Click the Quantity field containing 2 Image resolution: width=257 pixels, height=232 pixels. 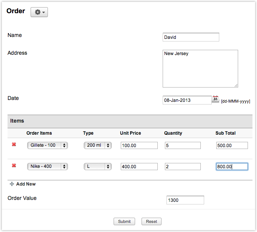click(x=183, y=166)
